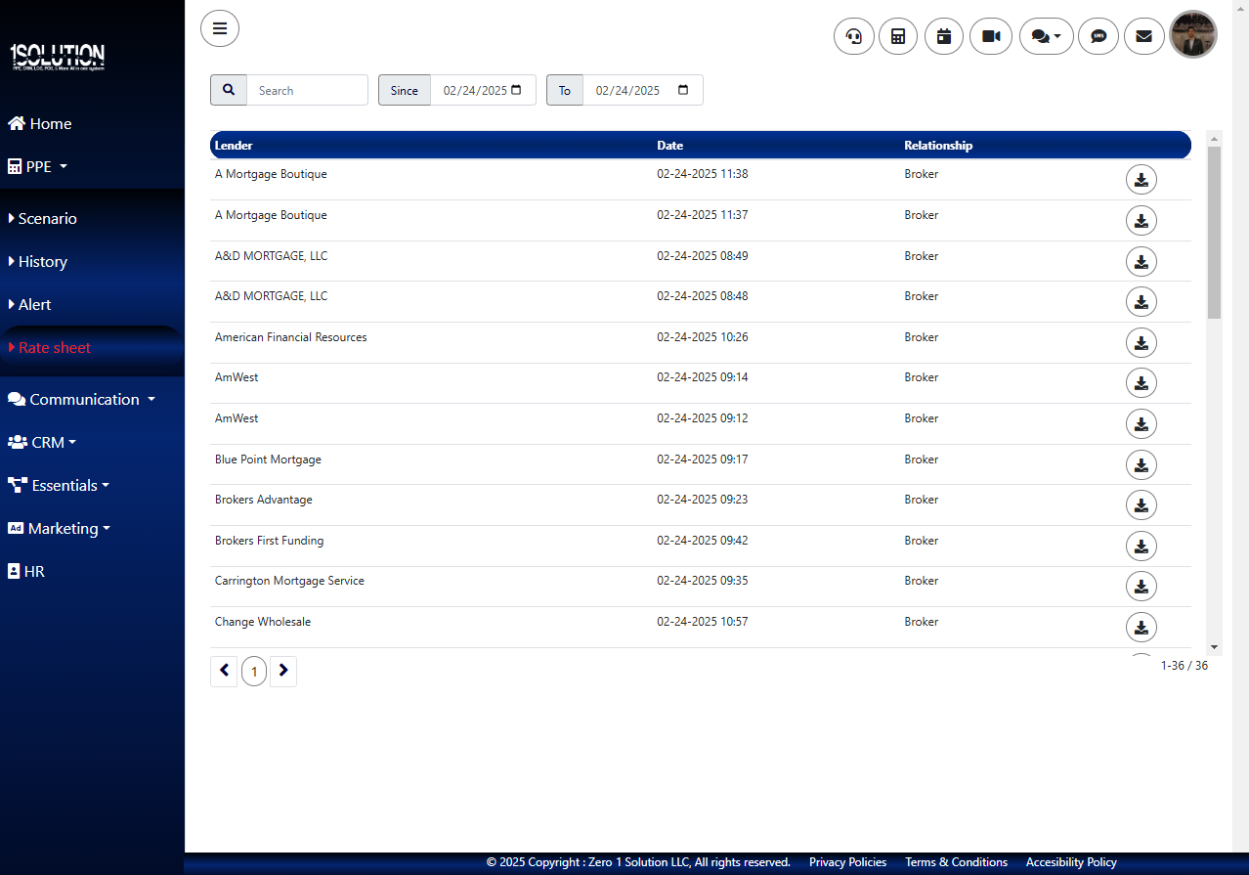1249x875 pixels.
Task: Download the Blue Point Mortgage rate sheet
Action: (x=1141, y=464)
